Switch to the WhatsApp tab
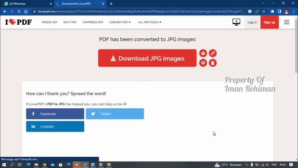Screen dimensions: 298x168 pyautogui.click(x=27, y=4)
